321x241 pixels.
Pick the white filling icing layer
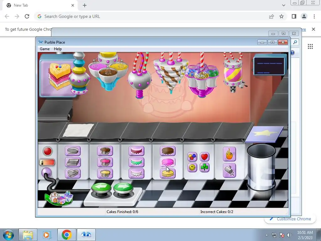pyautogui.click(x=136, y=173)
